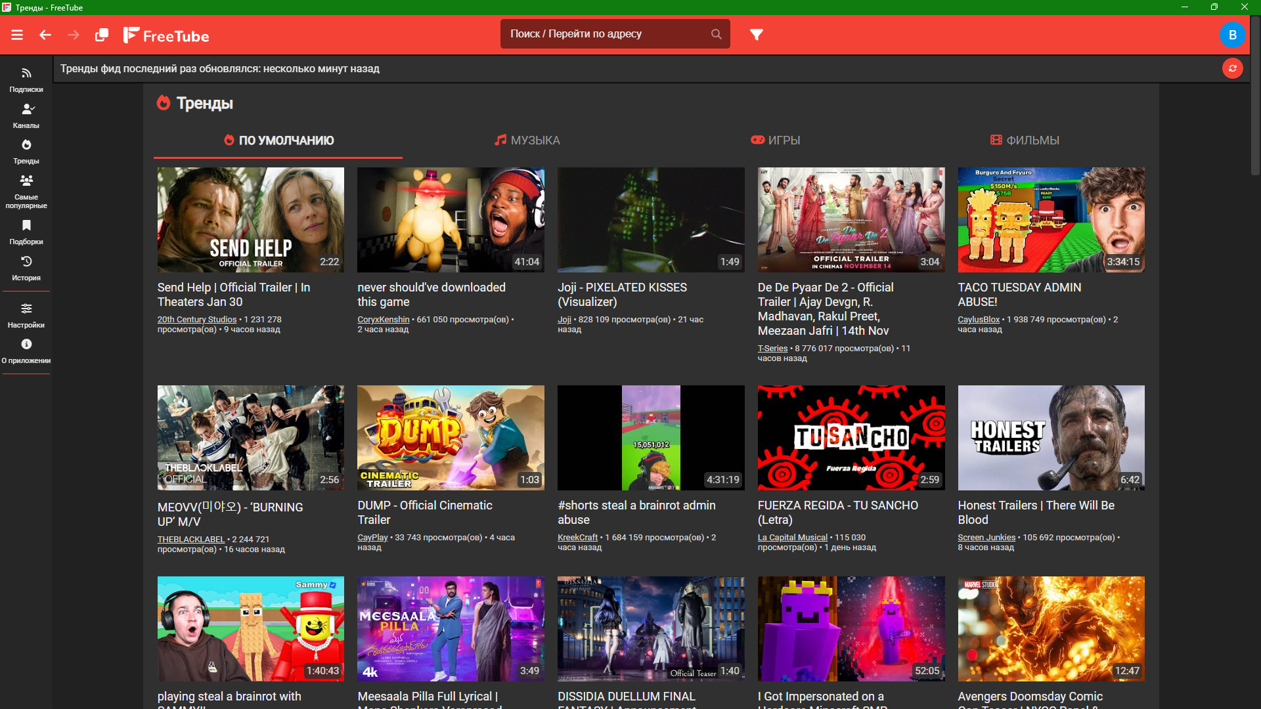Open Most Popular (Самые популярные) sidebar item
This screenshot has height=709, width=1261.
pyautogui.click(x=26, y=190)
